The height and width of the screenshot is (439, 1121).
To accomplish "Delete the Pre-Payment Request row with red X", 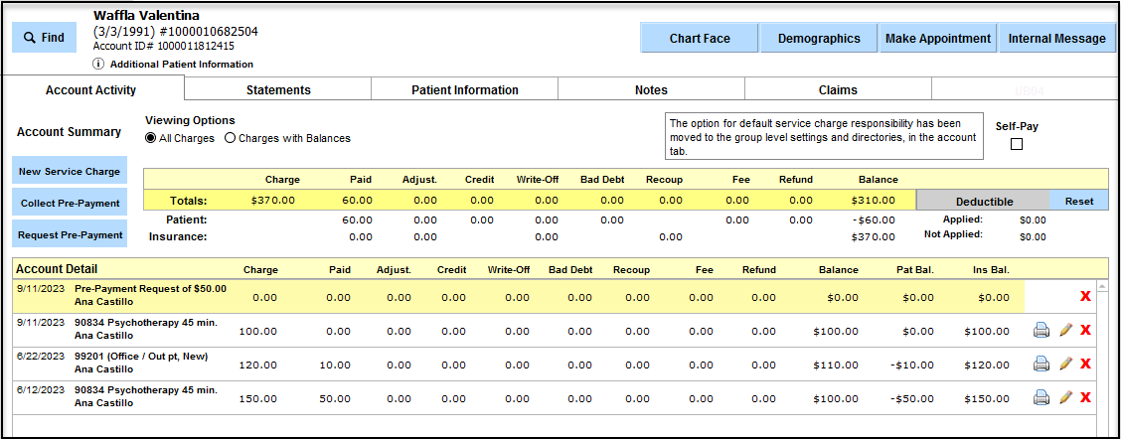I will click(x=1085, y=297).
